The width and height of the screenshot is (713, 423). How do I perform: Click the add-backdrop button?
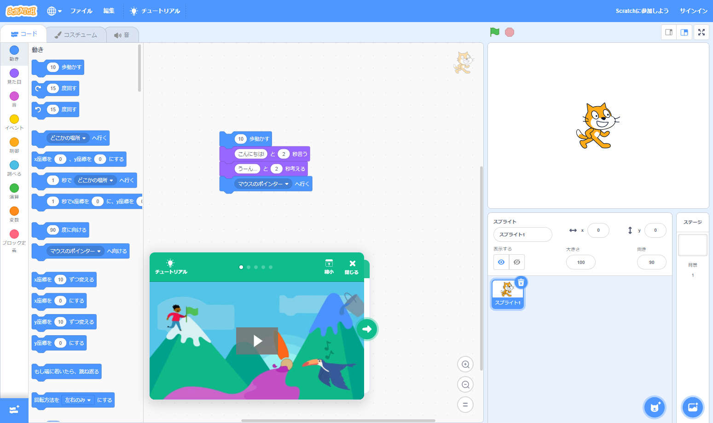tap(692, 407)
